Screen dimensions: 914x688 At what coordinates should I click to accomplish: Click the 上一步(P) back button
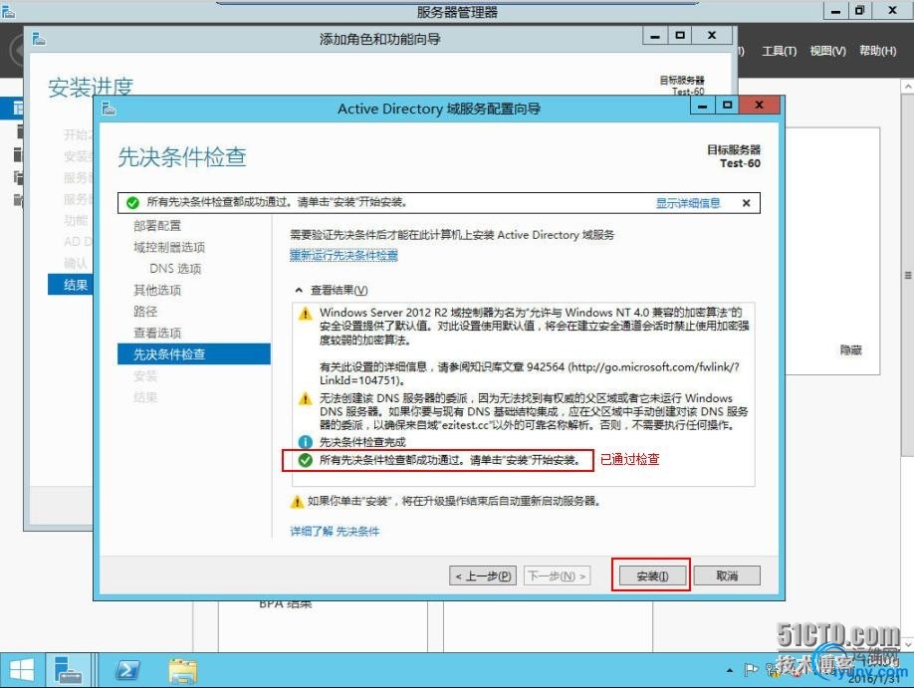tap(483, 575)
